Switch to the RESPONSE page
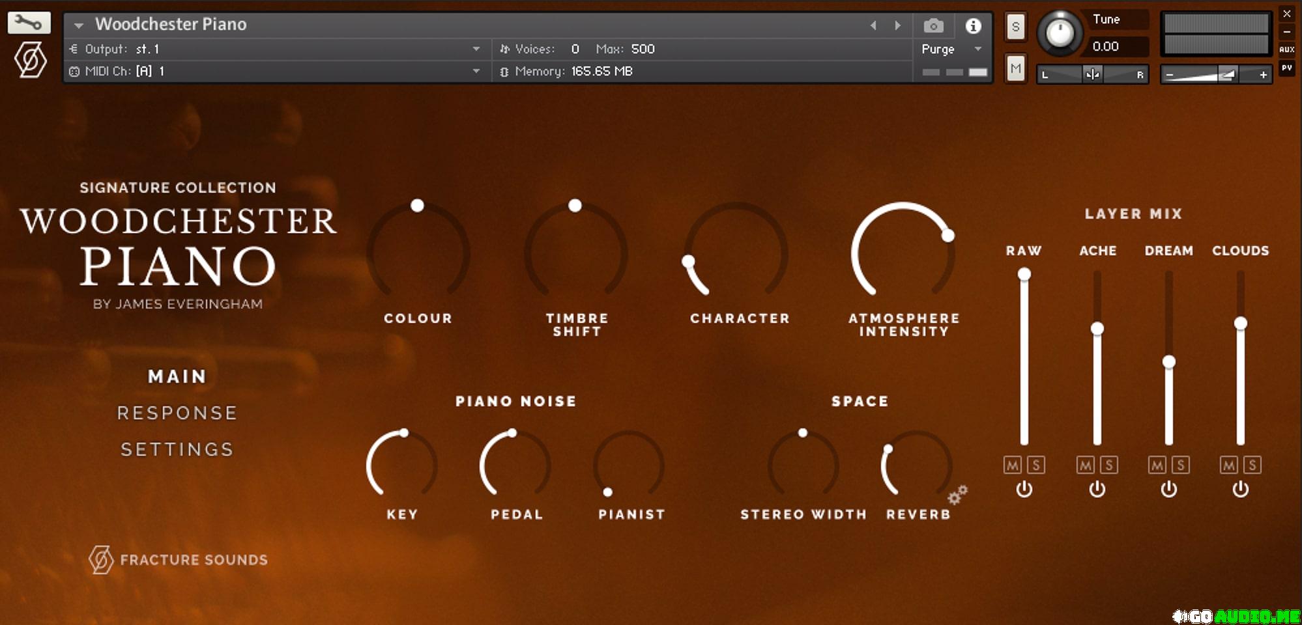The height and width of the screenshot is (625, 1302). [x=177, y=413]
